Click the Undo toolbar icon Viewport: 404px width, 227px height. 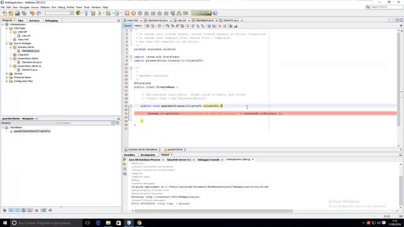click(x=32, y=13)
